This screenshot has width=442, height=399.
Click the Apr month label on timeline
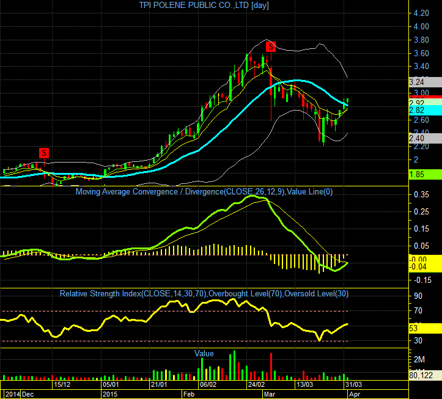(x=355, y=394)
